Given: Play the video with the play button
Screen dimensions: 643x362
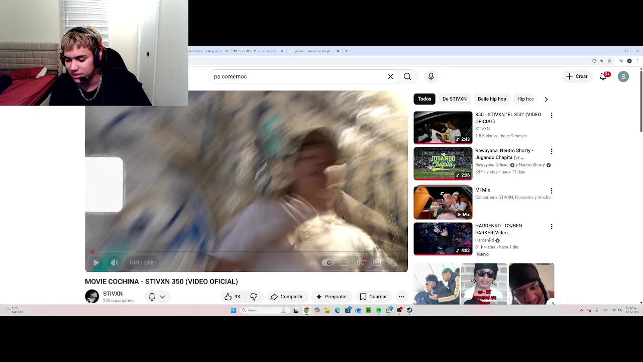Looking at the screenshot, I should point(96,262).
